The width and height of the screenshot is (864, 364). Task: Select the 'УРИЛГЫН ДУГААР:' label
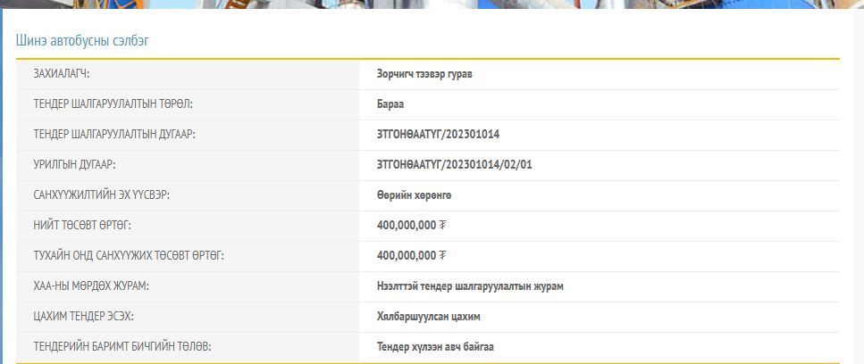[75, 165]
